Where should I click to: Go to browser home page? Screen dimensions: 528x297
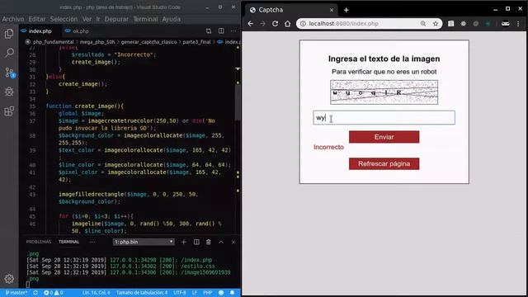(287, 24)
